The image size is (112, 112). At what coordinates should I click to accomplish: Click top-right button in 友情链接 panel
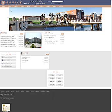pyautogui.click(x=59, y=75)
